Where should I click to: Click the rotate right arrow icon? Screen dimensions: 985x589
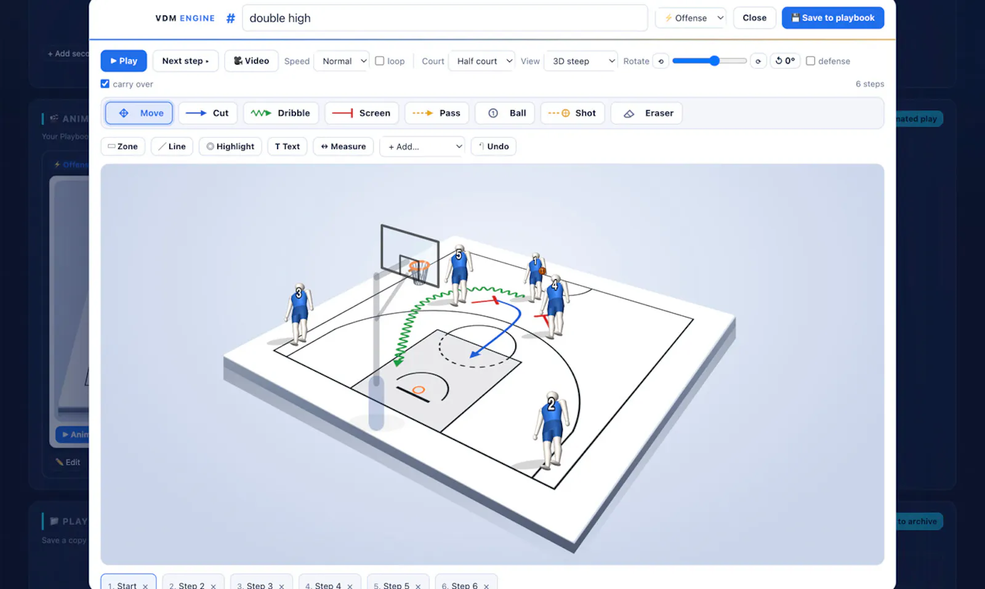758,61
